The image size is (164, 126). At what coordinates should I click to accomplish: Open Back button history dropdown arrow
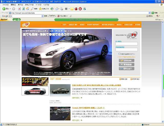(x=10, y=9)
